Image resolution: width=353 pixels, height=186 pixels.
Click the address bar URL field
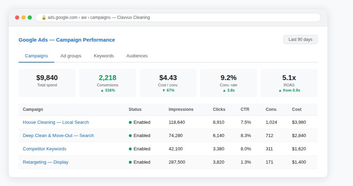178,17
